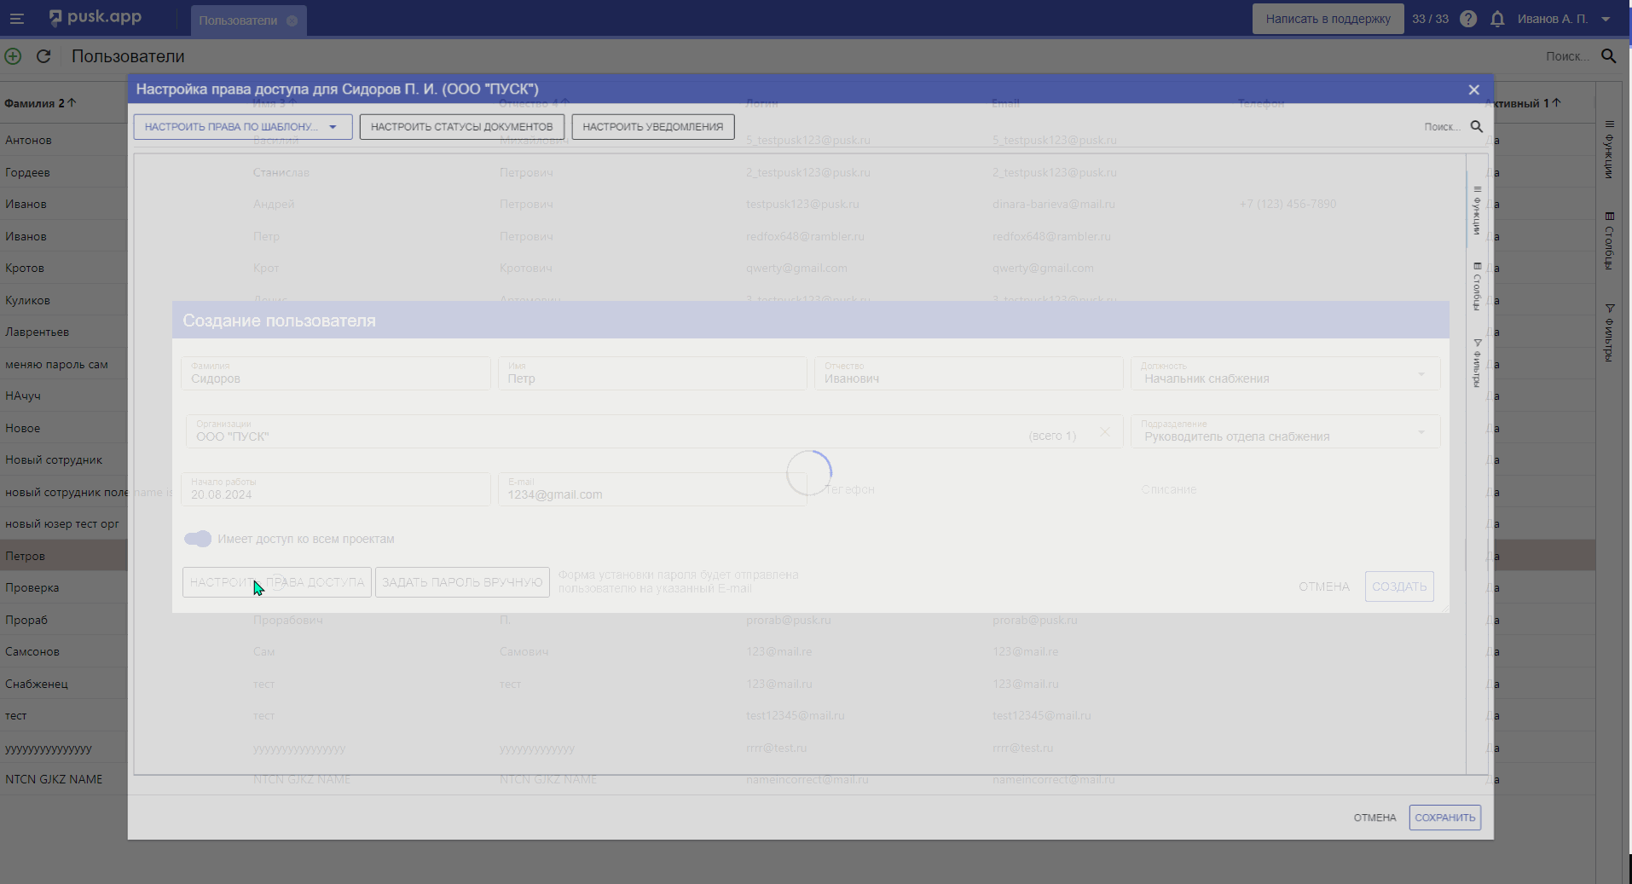Click the Телефон field
Image resolution: width=1632 pixels, height=884 pixels.
[969, 489]
